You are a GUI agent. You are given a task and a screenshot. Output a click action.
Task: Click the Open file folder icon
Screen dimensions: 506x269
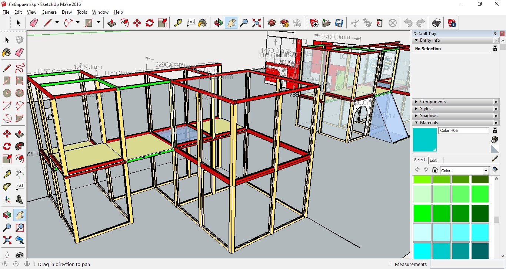coord(327,23)
